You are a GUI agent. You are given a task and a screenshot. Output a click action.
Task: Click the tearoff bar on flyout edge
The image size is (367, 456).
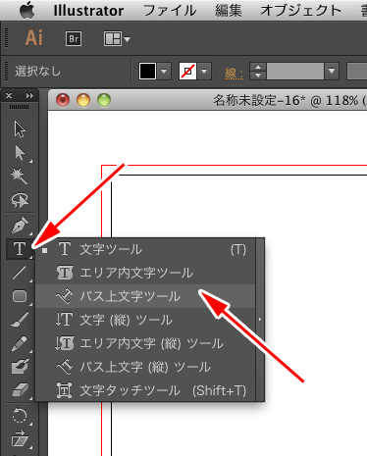click(260, 320)
